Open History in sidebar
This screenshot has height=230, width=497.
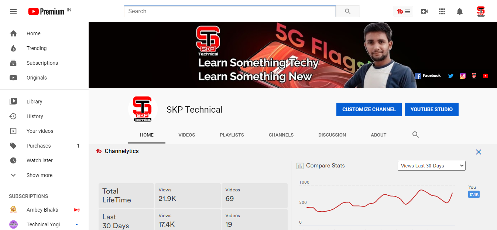(44, 116)
